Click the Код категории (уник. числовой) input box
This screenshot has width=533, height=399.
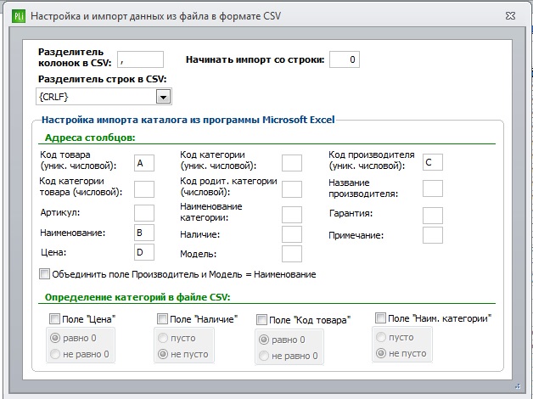tap(292, 163)
